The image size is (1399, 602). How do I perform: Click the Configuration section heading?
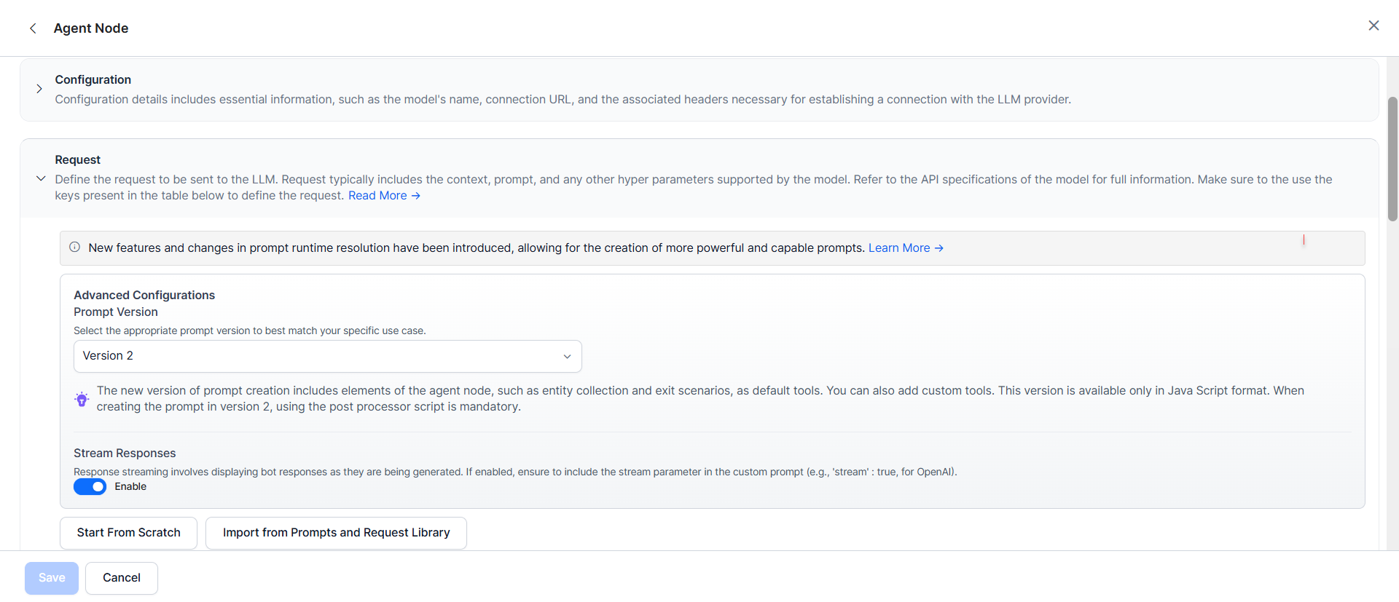coord(93,80)
